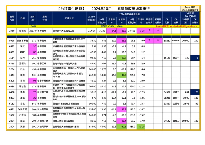Select the "環球晶" name cell

pyautogui.click(x=22, y=87)
